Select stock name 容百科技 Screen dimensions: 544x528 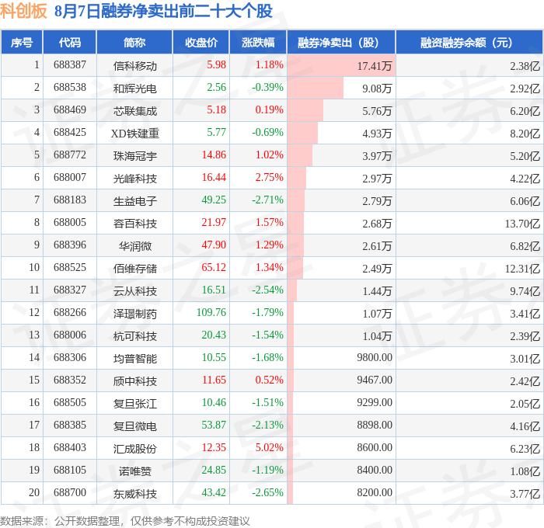135,224
